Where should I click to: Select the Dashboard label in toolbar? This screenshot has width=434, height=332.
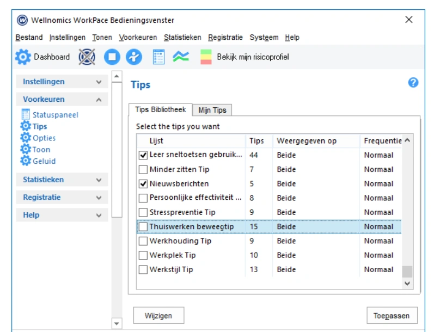(x=52, y=57)
